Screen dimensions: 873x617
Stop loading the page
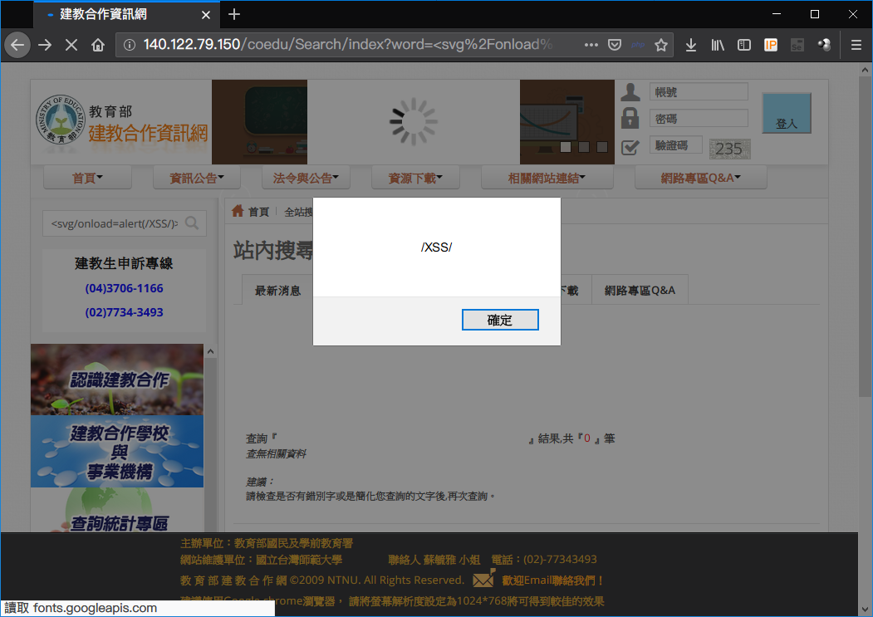pyautogui.click(x=71, y=45)
